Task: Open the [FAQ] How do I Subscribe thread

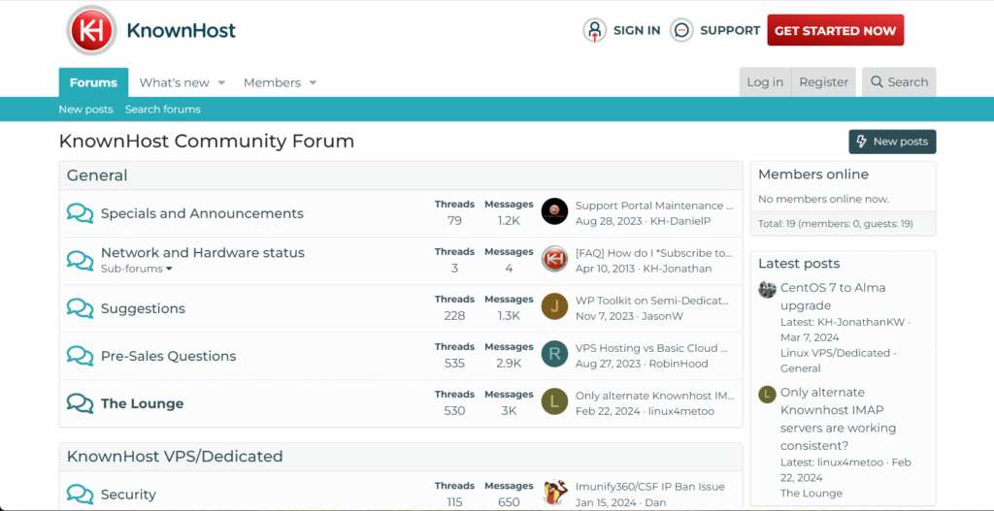Action: click(x=653, y=253)
